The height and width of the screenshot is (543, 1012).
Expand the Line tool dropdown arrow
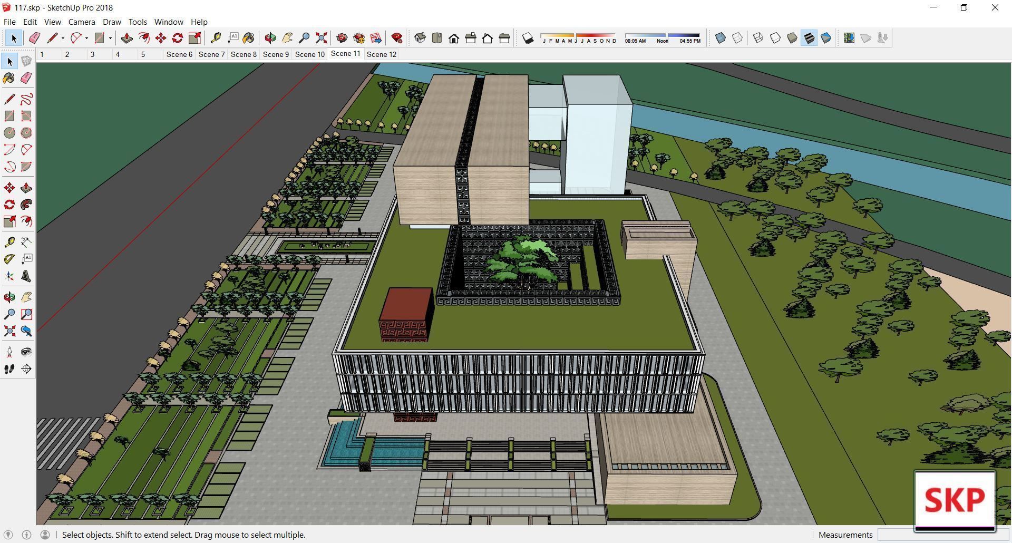coord(63,38)
